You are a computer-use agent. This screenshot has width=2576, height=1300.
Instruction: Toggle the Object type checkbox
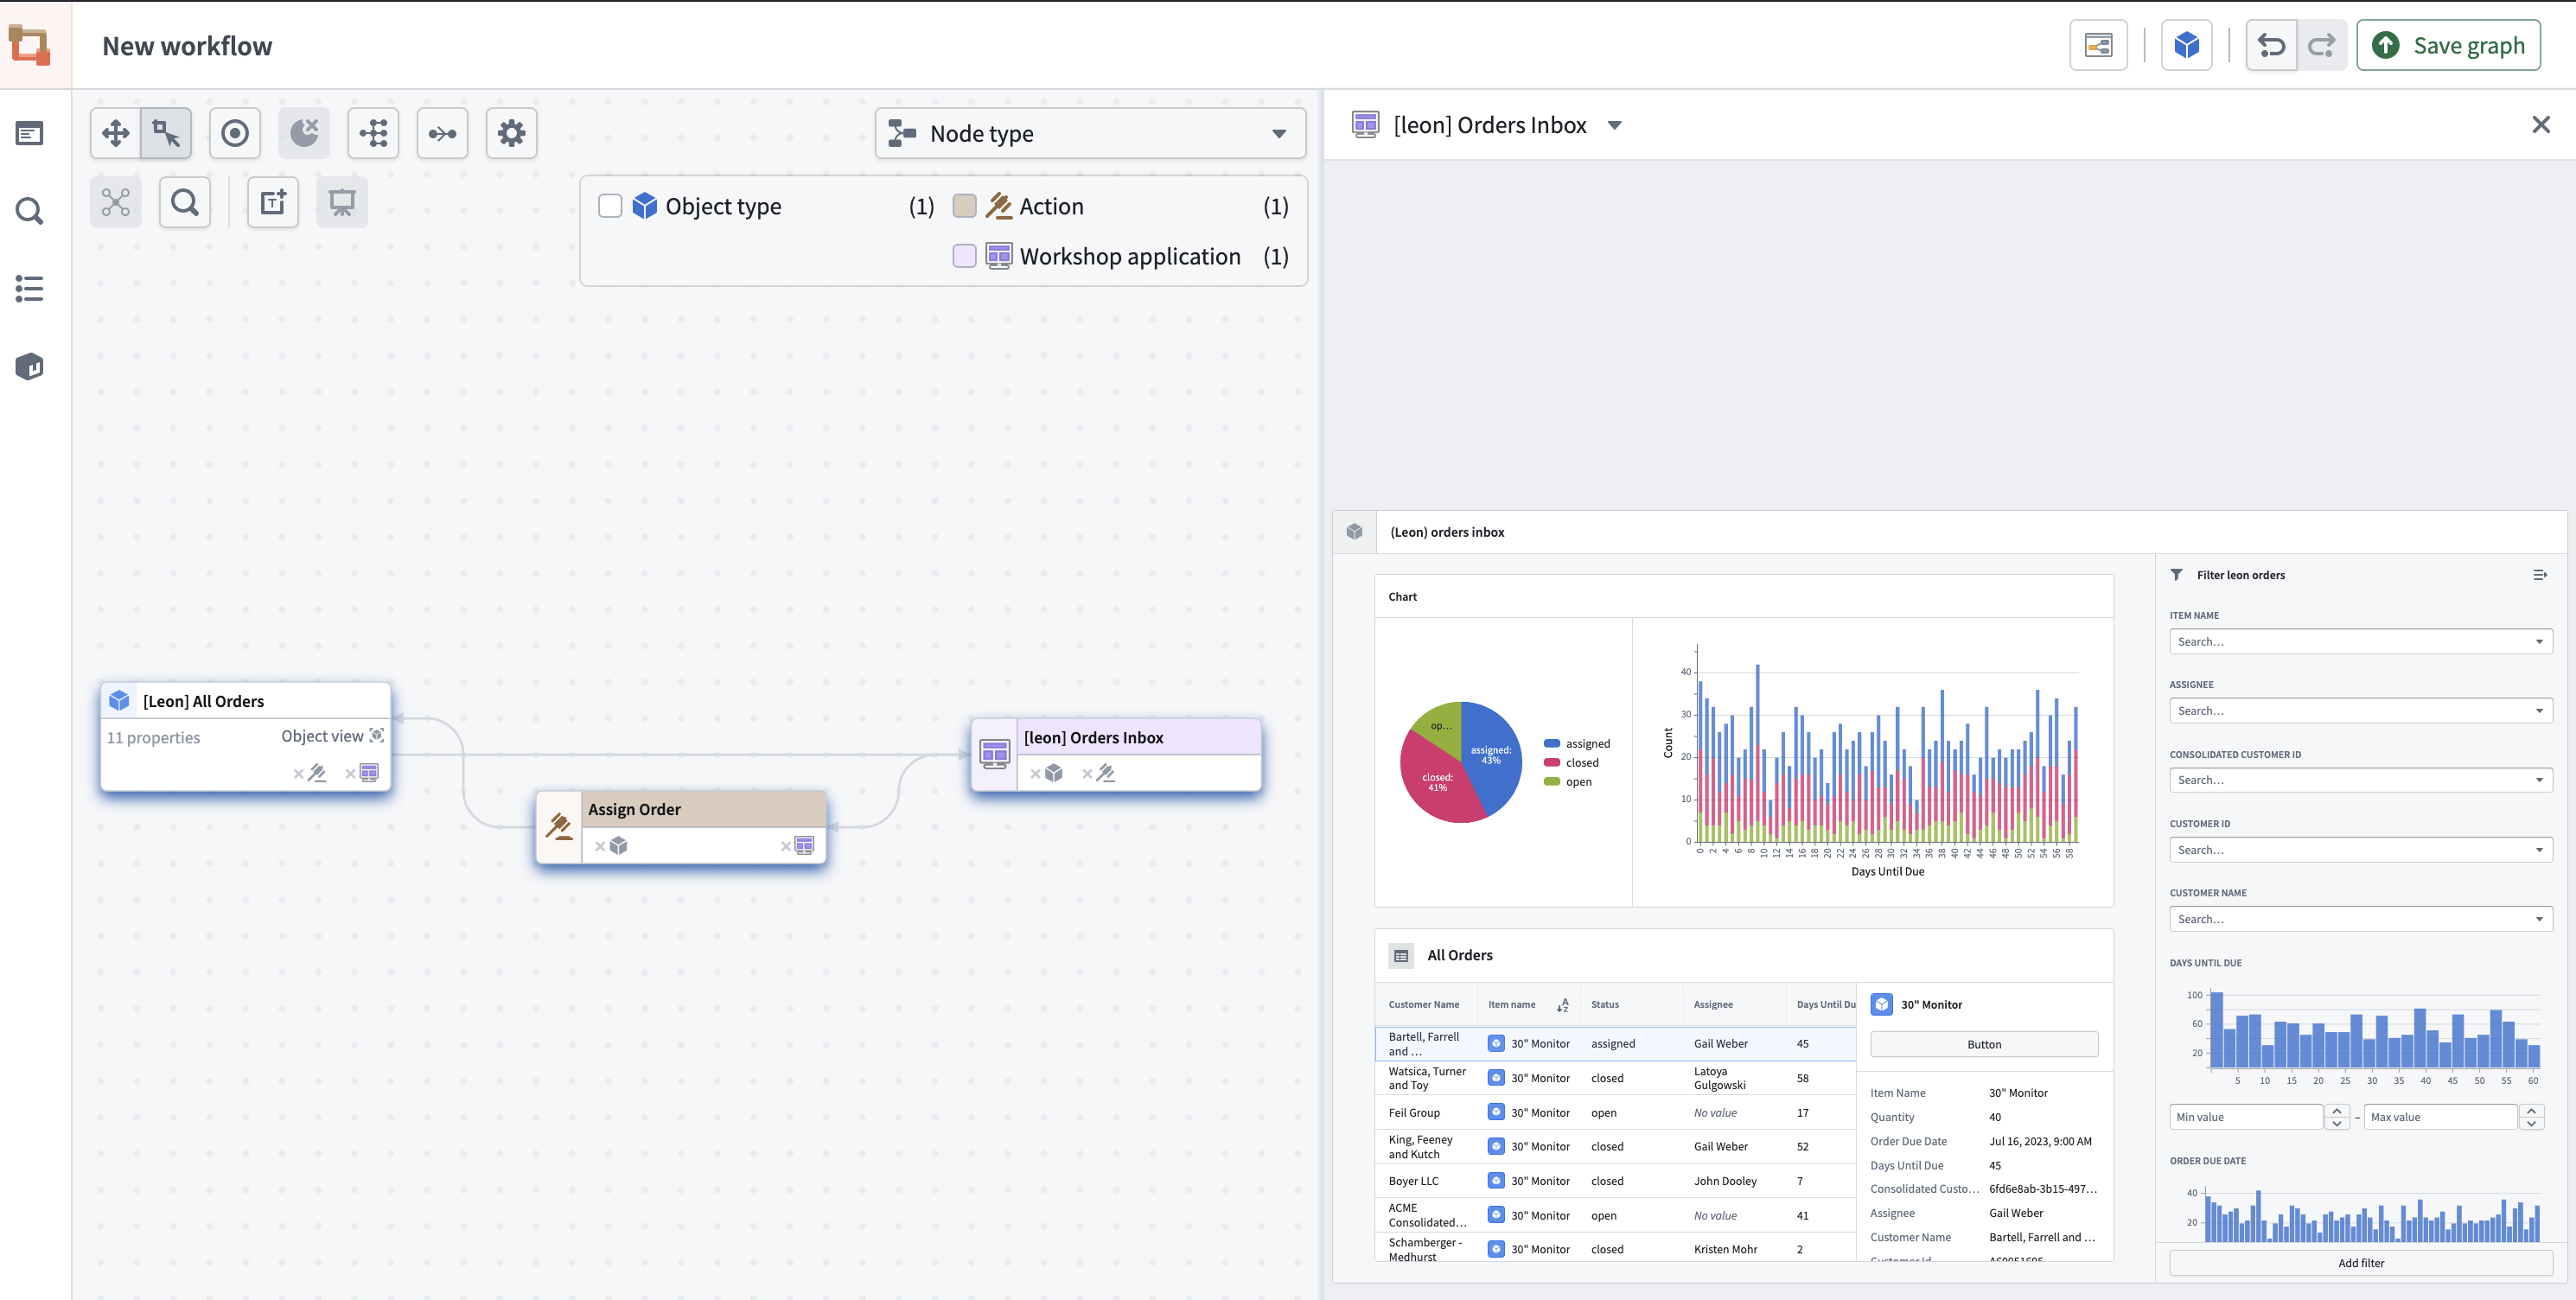610,206
